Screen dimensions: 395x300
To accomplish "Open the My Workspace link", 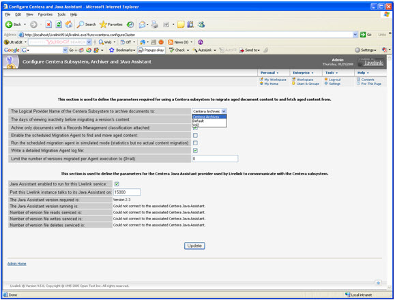I will pos(275,80).
